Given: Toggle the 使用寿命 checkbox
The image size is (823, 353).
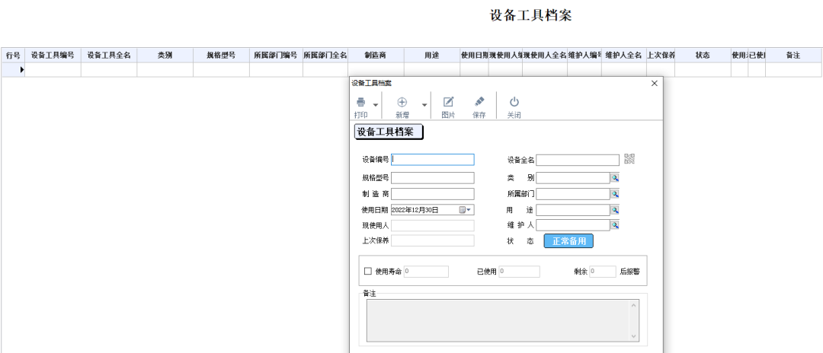Looking at the screenshot, I should [368, 272].
